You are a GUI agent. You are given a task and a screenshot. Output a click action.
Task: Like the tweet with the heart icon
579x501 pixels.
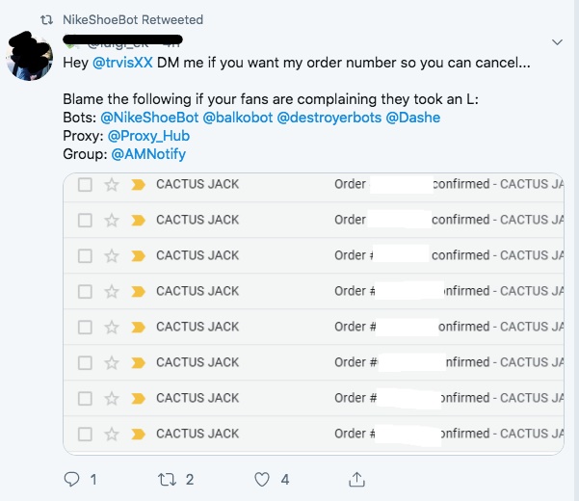(x=262, y=479)
